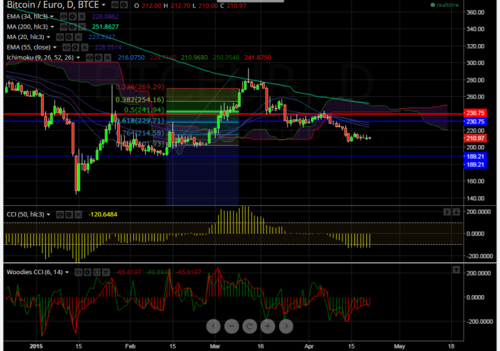Screen dimensions: 500x351
Task: Click zoom out minus button on chart
Action: click(232, 326)
